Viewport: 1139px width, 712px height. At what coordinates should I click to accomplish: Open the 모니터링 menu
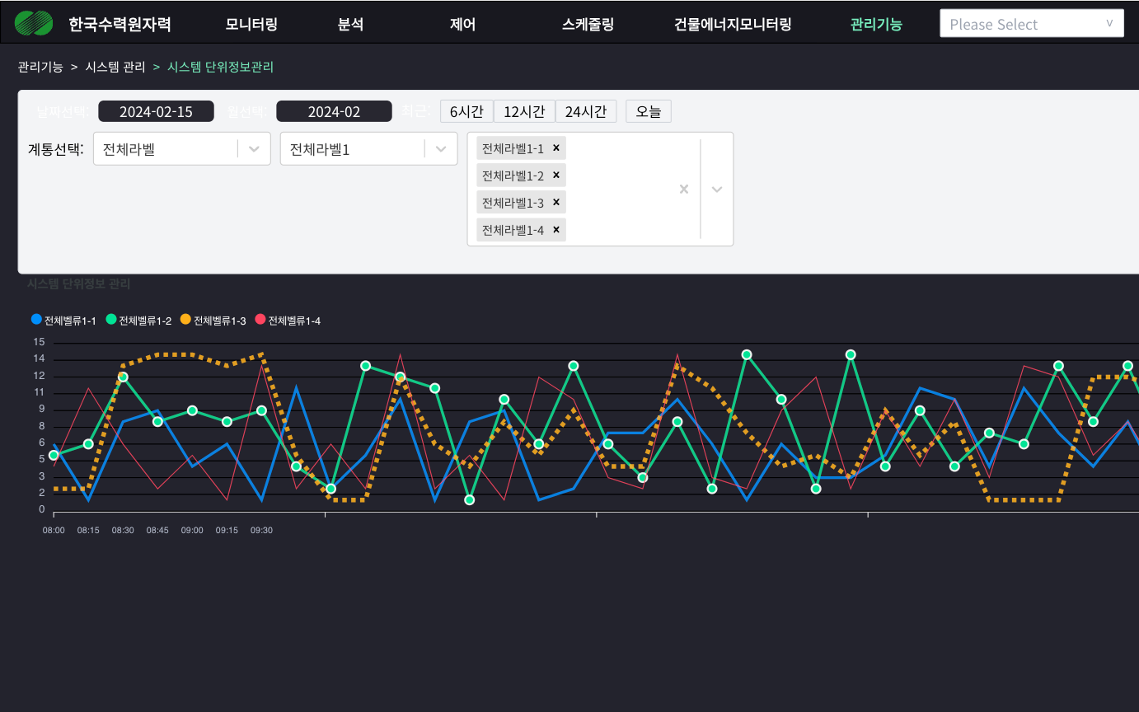click(x=251, y=24)
